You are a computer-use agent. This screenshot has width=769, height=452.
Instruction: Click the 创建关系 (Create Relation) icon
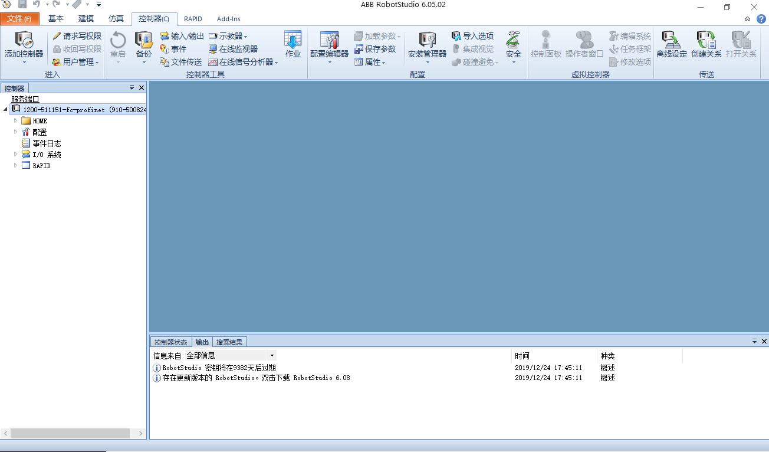[x=706, y=46]
